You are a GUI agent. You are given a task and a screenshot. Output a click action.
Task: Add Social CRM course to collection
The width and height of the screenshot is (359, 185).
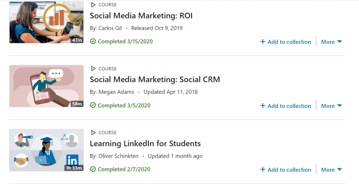pos(289,106)
